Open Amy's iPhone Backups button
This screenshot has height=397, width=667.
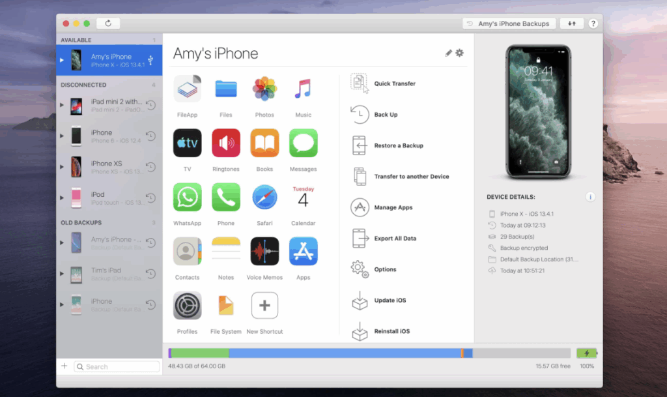coord(509,23)
